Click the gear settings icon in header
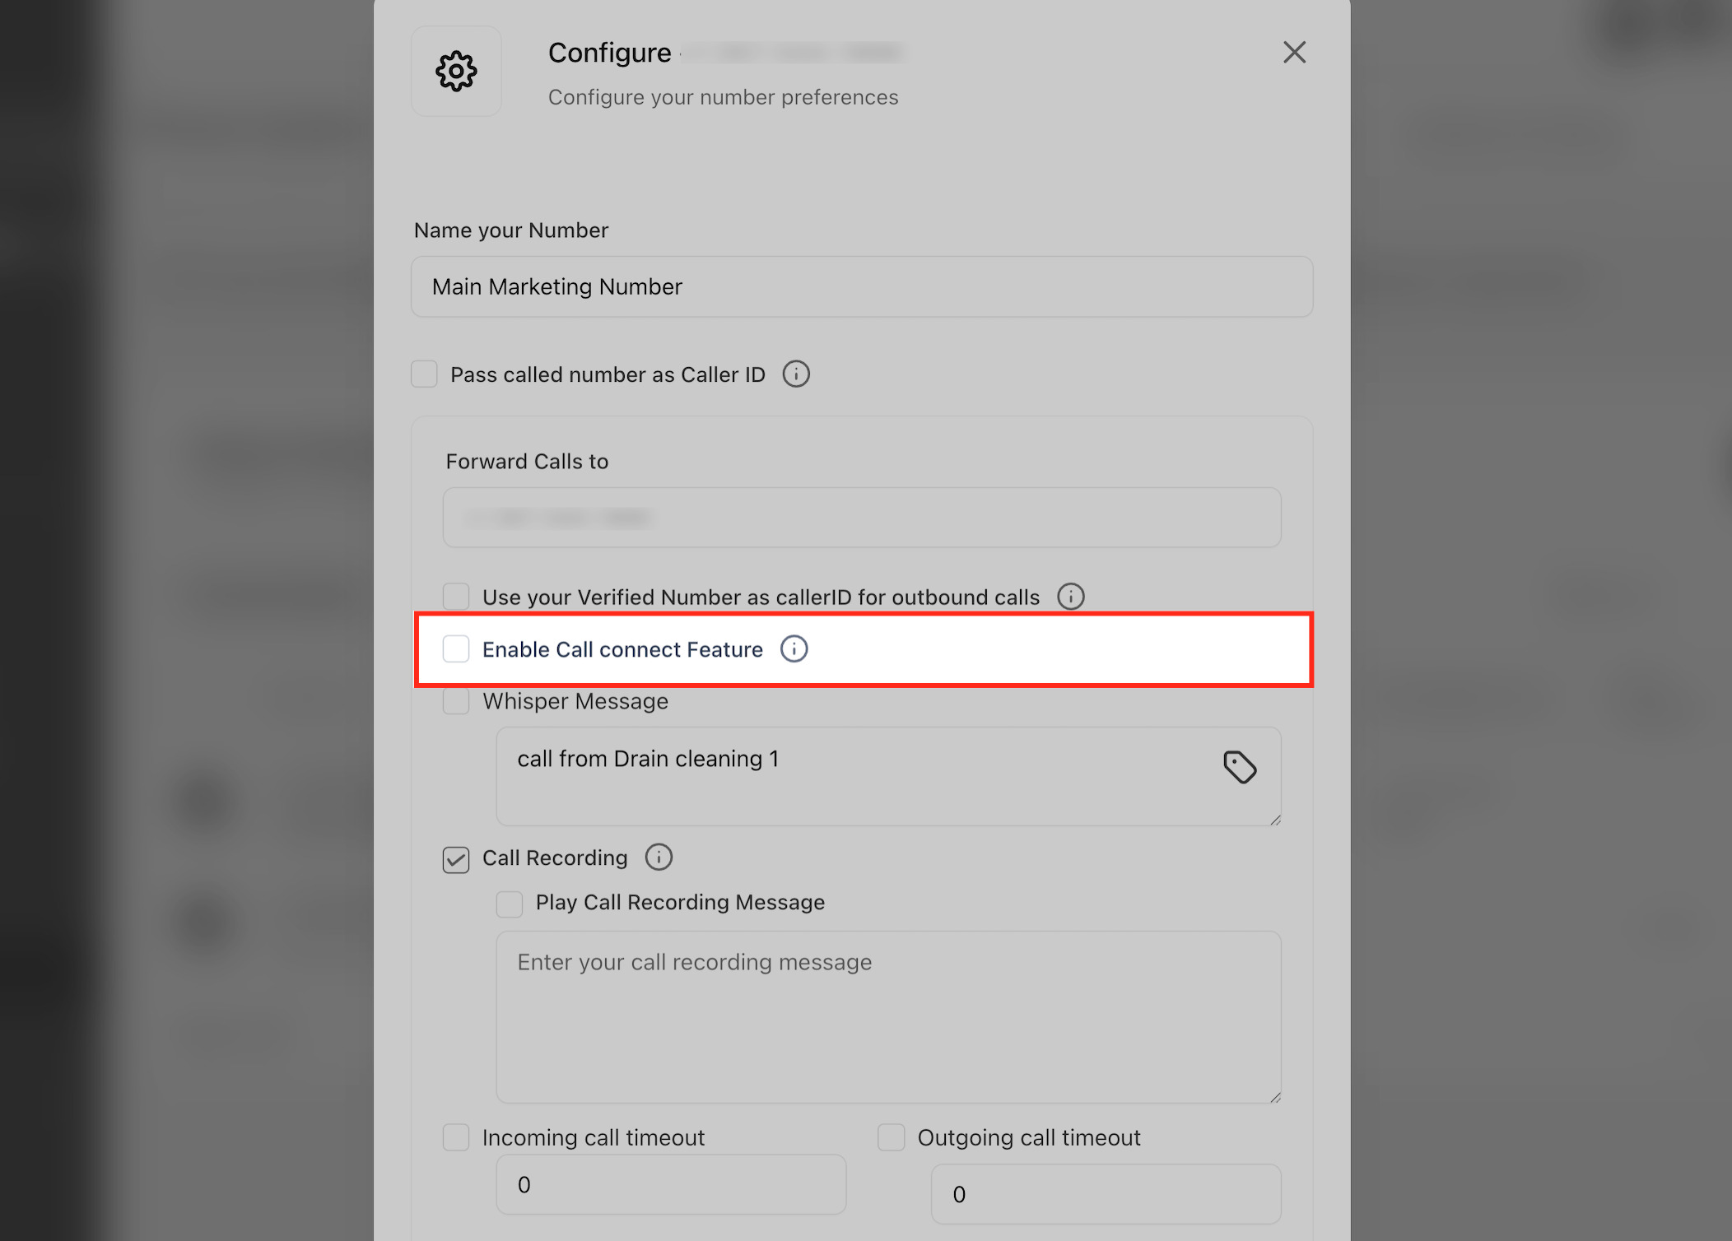This screenshot has height=1241, width=1732. (x=456, y=72)
